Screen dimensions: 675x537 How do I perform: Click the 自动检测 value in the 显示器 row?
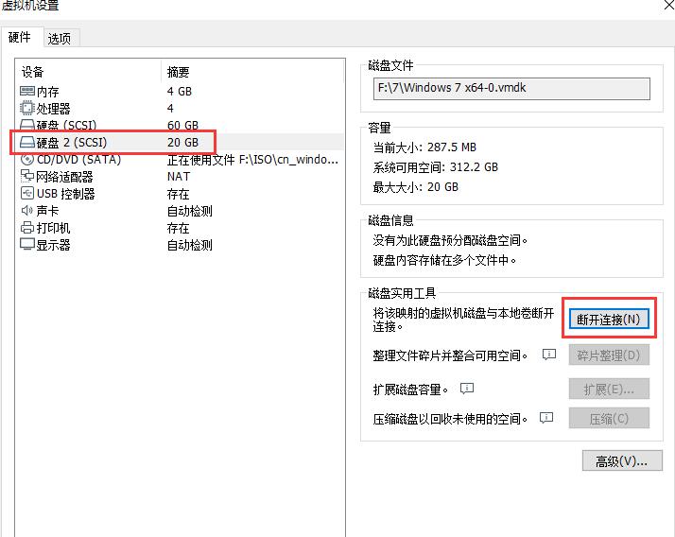click(190, 245)
